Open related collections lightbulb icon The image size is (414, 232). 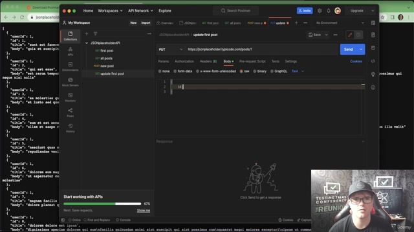(x=373, y=74)
